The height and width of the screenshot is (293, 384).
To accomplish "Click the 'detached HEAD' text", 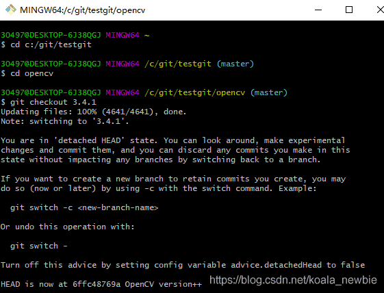I will pos(89,140).
